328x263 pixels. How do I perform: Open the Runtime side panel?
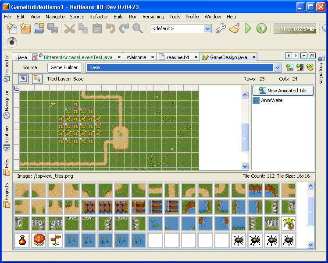click(7, 138)
